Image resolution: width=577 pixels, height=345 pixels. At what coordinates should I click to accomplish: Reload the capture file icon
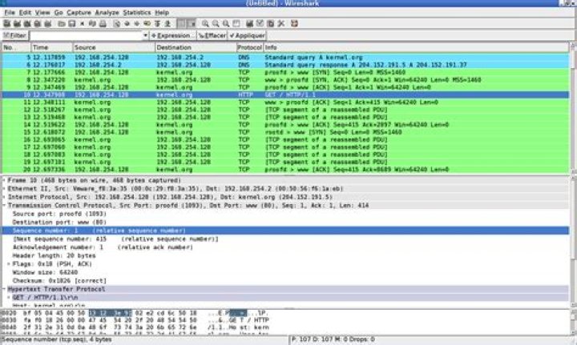coord(92,23)
